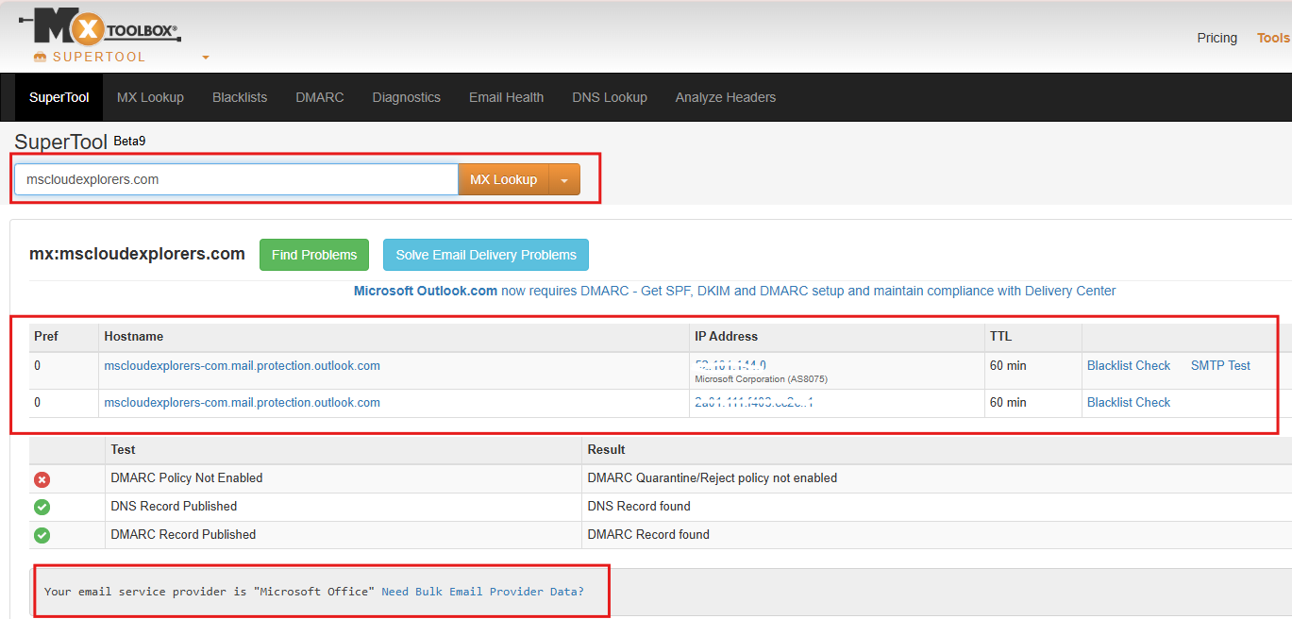This screenshot has height=619, width=1292.
Task: Click Solve Email Delivery Problems button
Action: (486, 255)
